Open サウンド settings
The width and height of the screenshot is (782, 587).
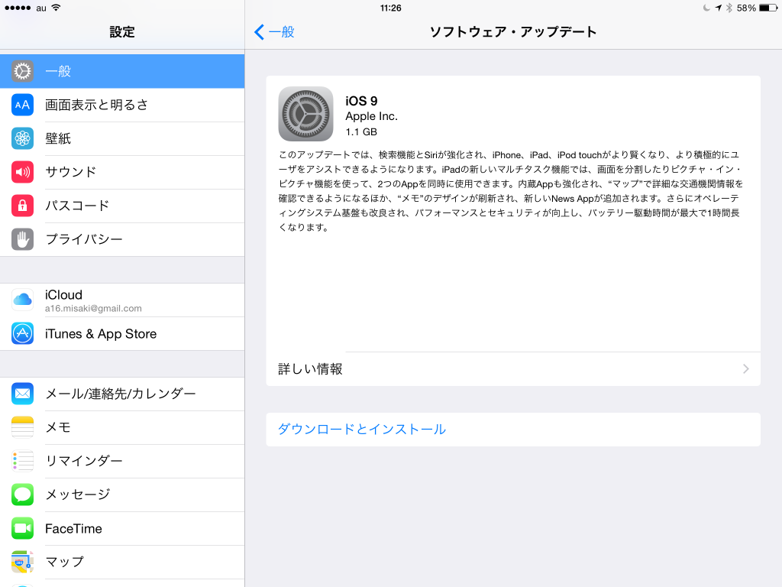point(122,172)
